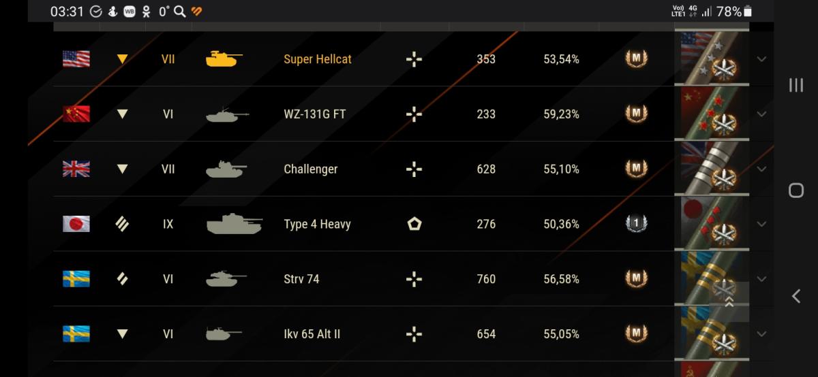Expand the Super Hellcat row chevron
The image size is (818, 377).
[x=761, y=59]
